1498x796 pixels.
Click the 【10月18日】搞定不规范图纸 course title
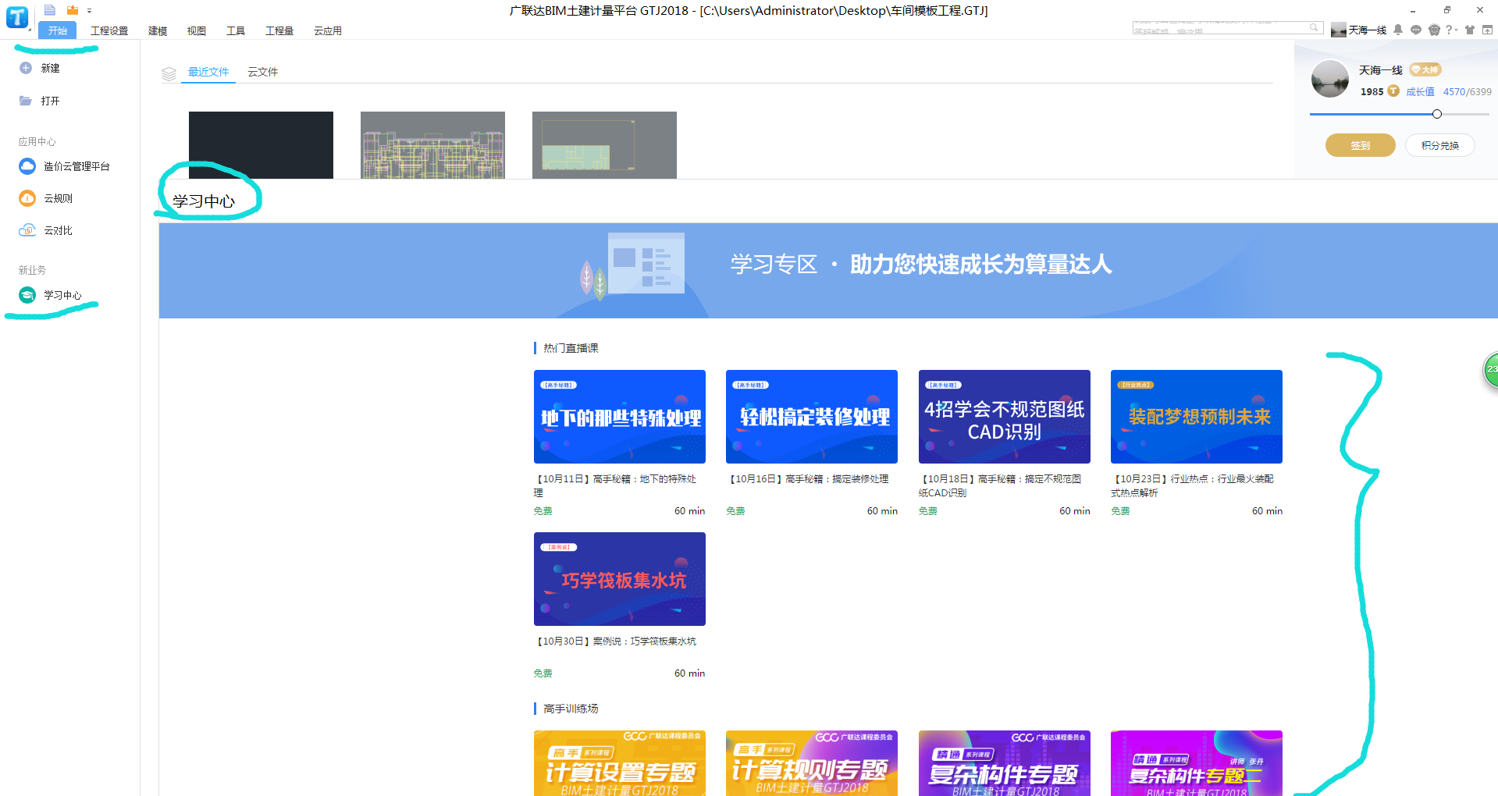pos(1002,485)
